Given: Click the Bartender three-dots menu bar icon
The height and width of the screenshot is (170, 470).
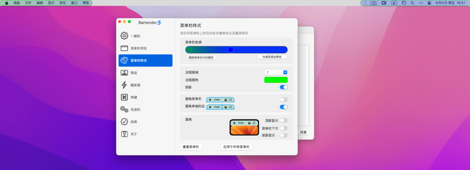Looking at the screenshot, I should pos(421,3).
